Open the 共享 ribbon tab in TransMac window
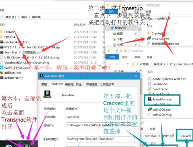 point(137,57)
